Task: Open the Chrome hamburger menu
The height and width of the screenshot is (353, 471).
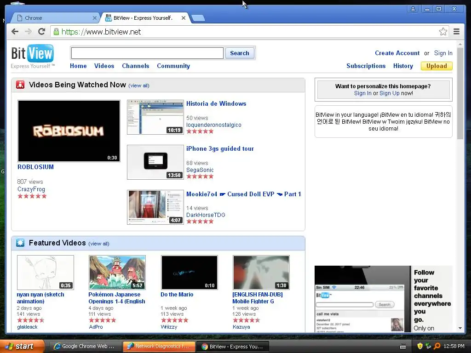Action: point(456,32)
